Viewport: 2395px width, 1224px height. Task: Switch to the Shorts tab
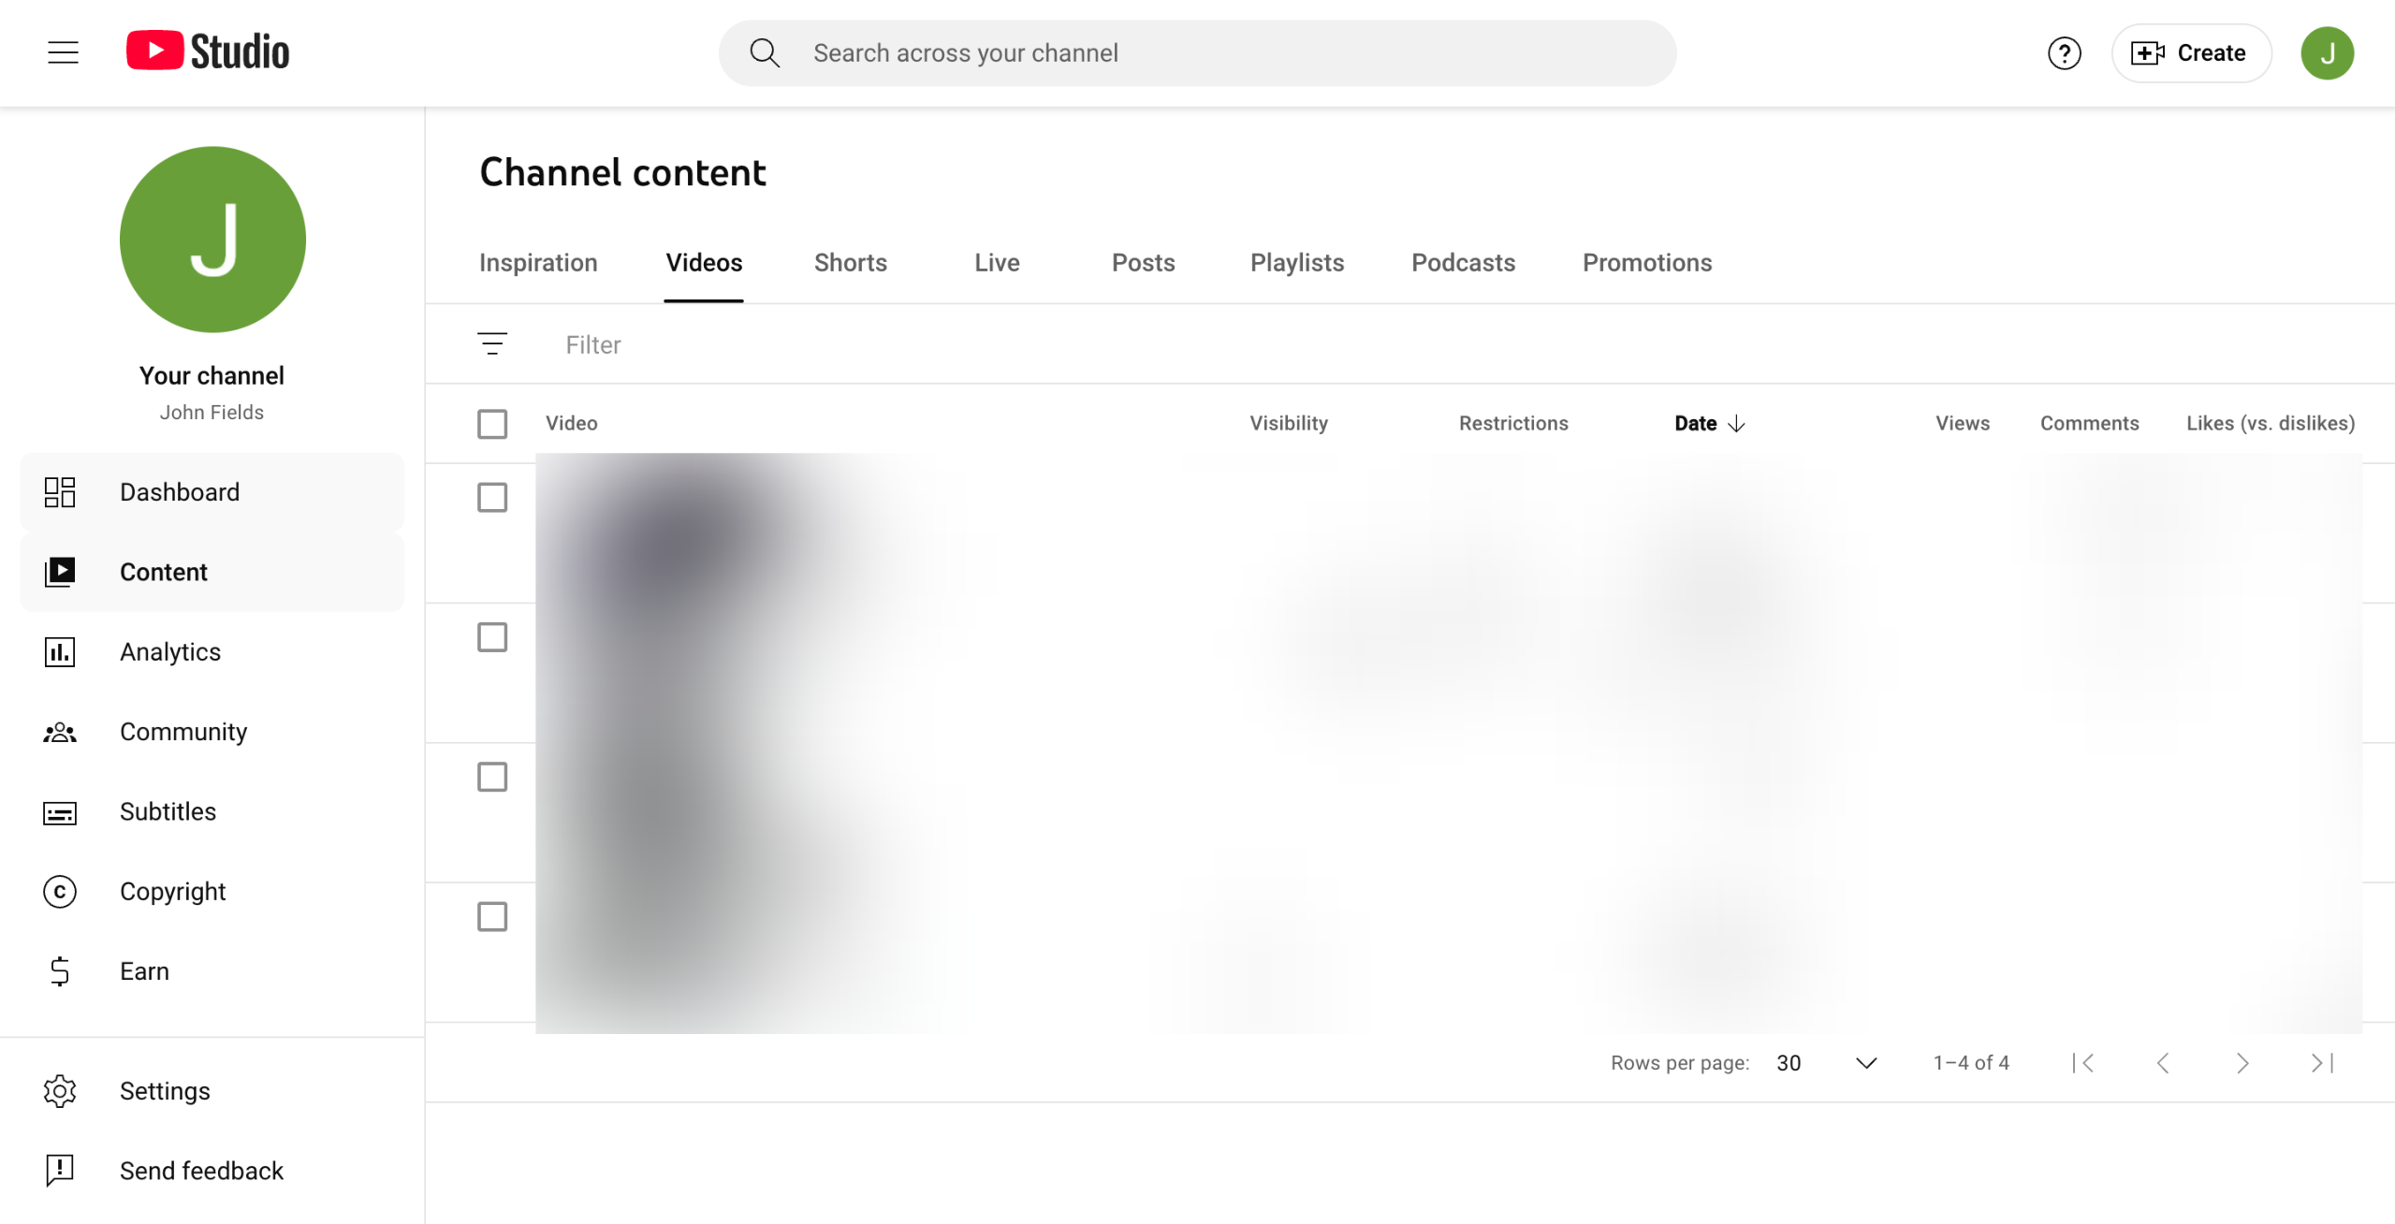851,263
